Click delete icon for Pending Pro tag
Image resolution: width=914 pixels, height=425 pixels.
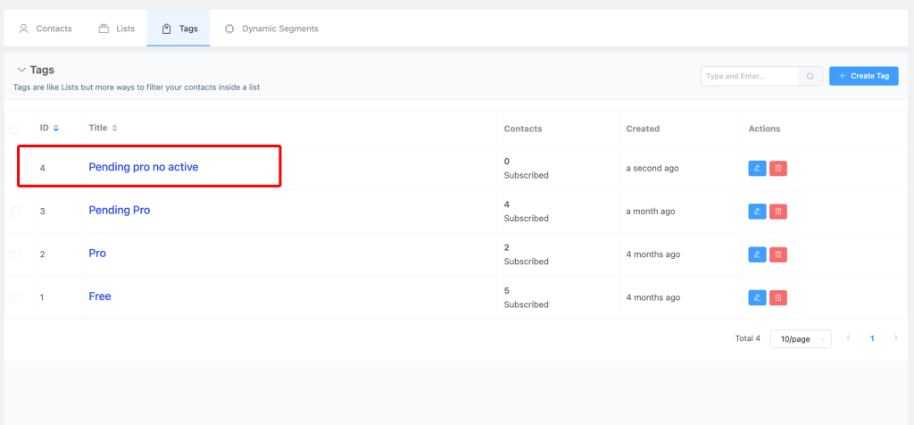tap(777, 212)
